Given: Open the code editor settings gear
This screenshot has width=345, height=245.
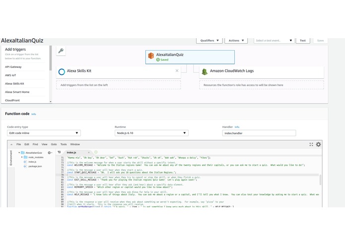Looking at the screenshot, I should coord(318,144).
